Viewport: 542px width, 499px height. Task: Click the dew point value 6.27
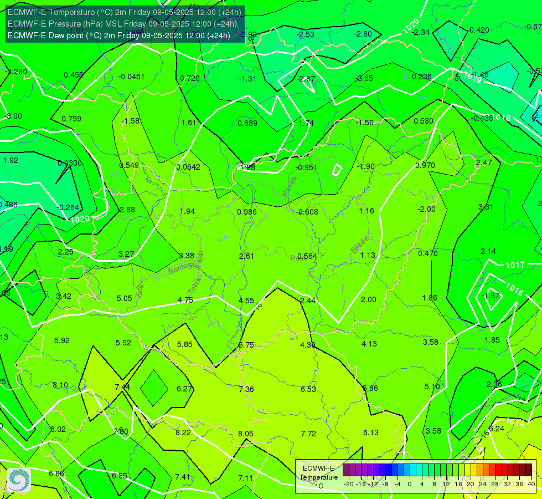pos(184,389)
